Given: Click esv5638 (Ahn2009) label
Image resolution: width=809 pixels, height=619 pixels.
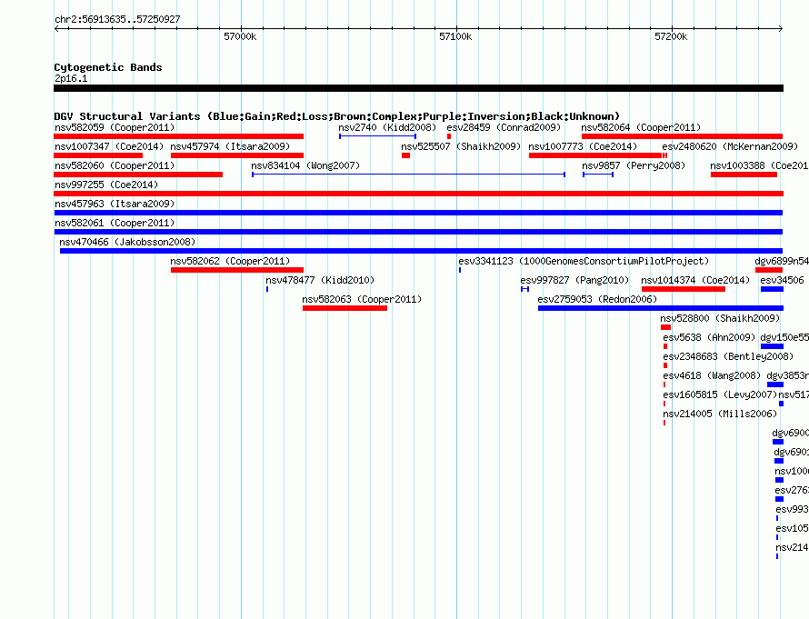Looking at the screenshot, I should pos(709,337).
